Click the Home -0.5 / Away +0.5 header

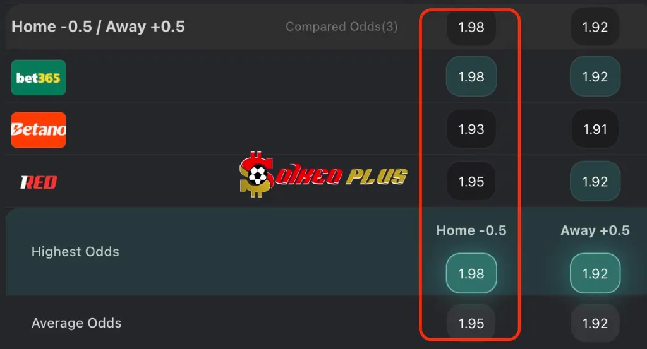tap(98, 27)
